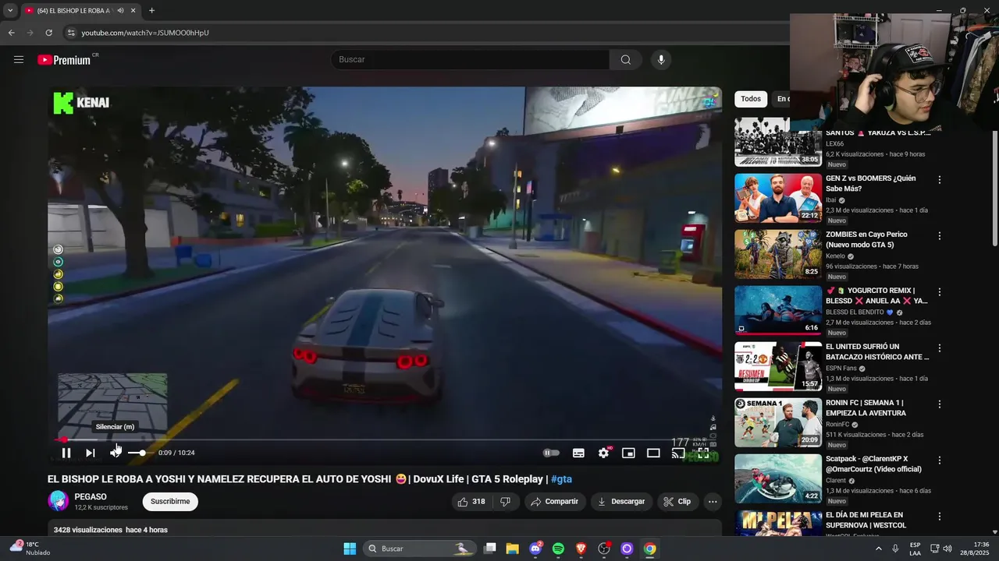Select the Todos filter chip

tap(751, 99)
